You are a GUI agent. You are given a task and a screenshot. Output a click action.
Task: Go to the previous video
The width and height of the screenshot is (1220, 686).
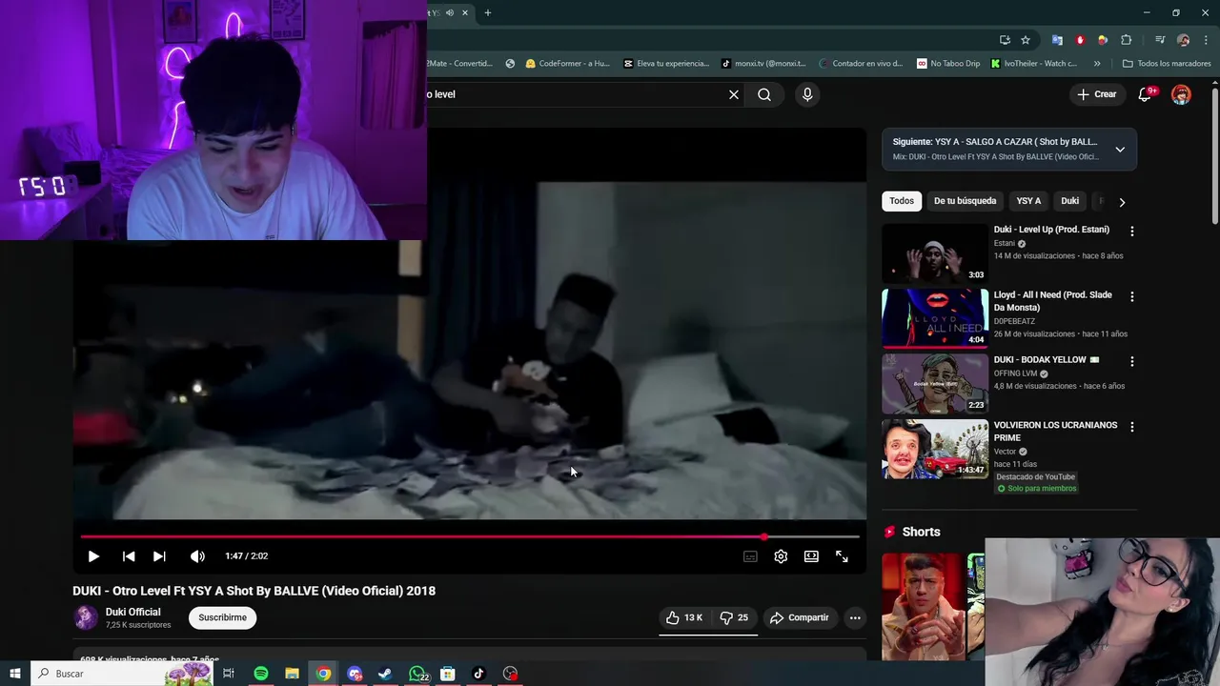click(129, 556)
